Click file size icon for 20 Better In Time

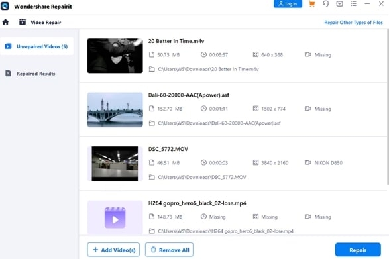pos(152,54)
